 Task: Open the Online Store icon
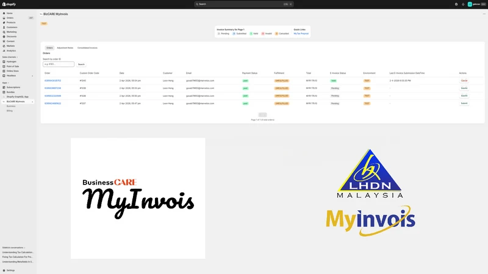point(4,71)
